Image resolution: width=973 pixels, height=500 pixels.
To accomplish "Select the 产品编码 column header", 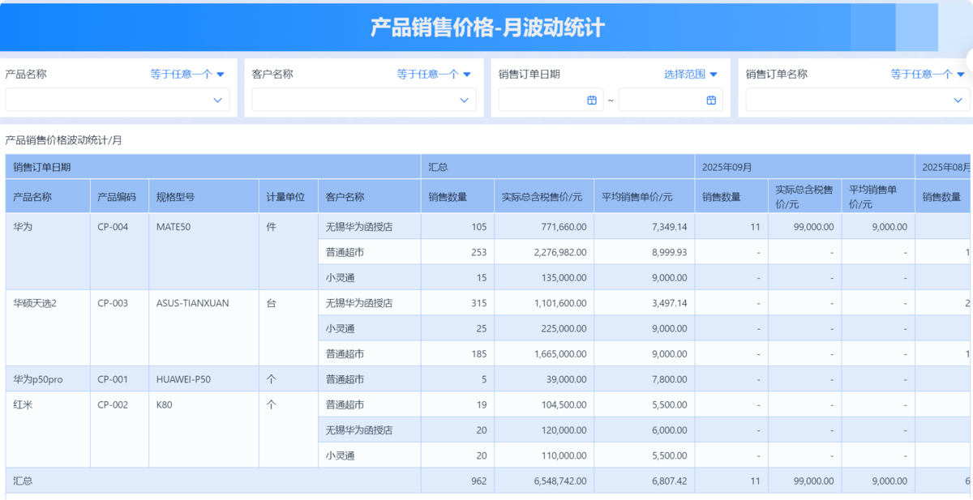I will [117, 196].
